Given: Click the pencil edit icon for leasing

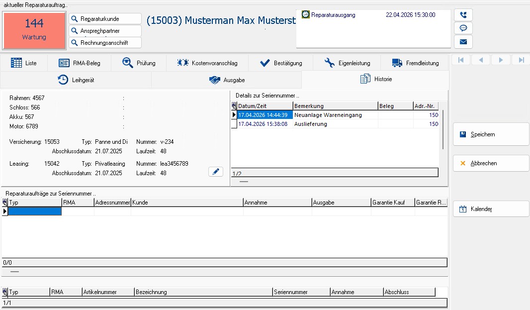Looking at the screenshot, I should pos(215,172).
